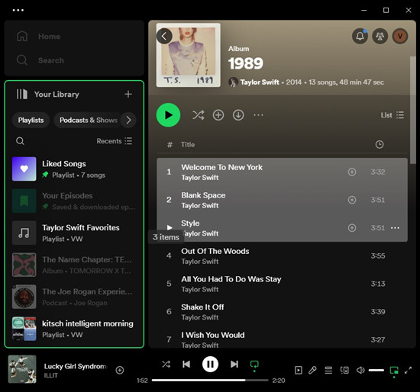Open the three-dot app menu
The image size is (420, 392).
click(18, 10)
